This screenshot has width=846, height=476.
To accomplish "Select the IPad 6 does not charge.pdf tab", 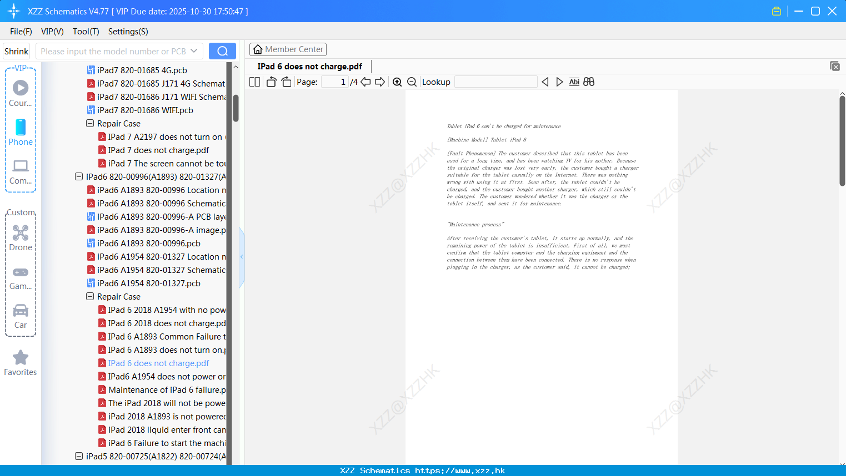I will 309,66.
